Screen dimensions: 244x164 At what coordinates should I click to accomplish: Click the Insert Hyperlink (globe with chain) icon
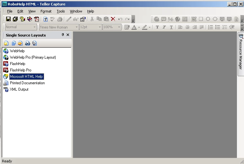pos(157,19)
